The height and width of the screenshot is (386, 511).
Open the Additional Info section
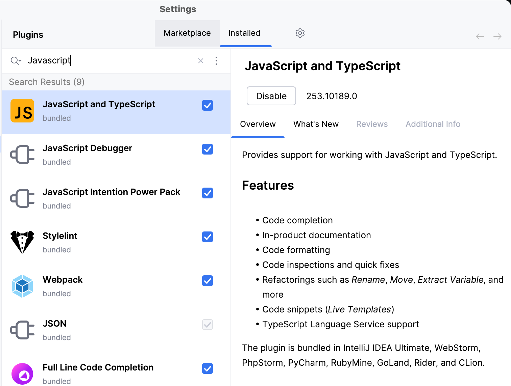click(x=433, y=124)
